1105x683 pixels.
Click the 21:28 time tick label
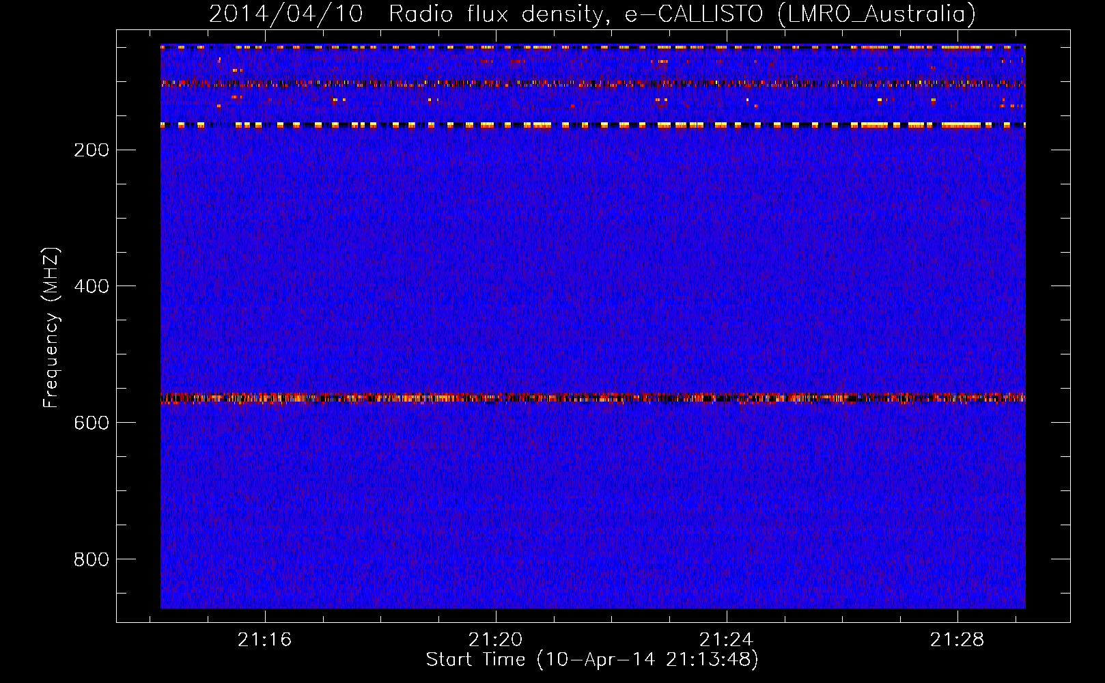pyautogui.click(x=957, y=640)
